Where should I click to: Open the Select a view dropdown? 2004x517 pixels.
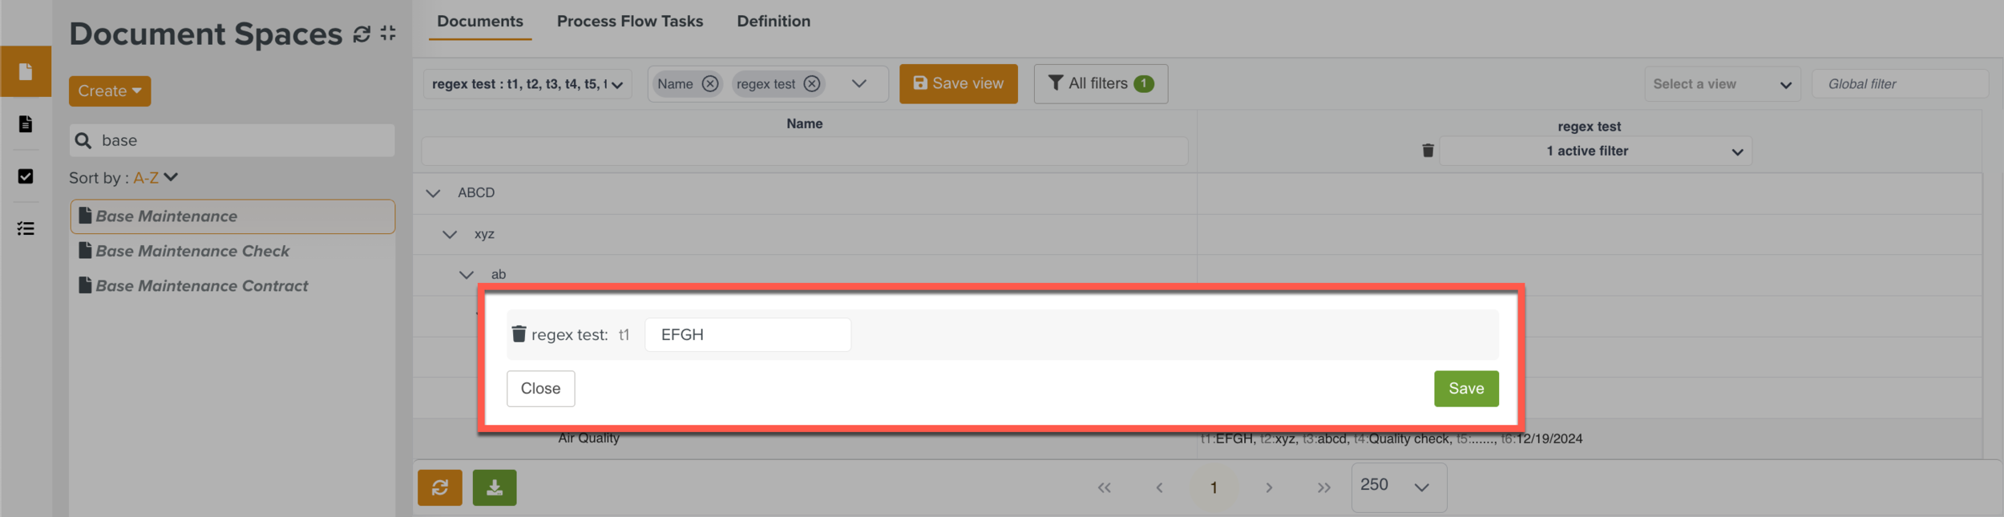tap(1722, 84)
